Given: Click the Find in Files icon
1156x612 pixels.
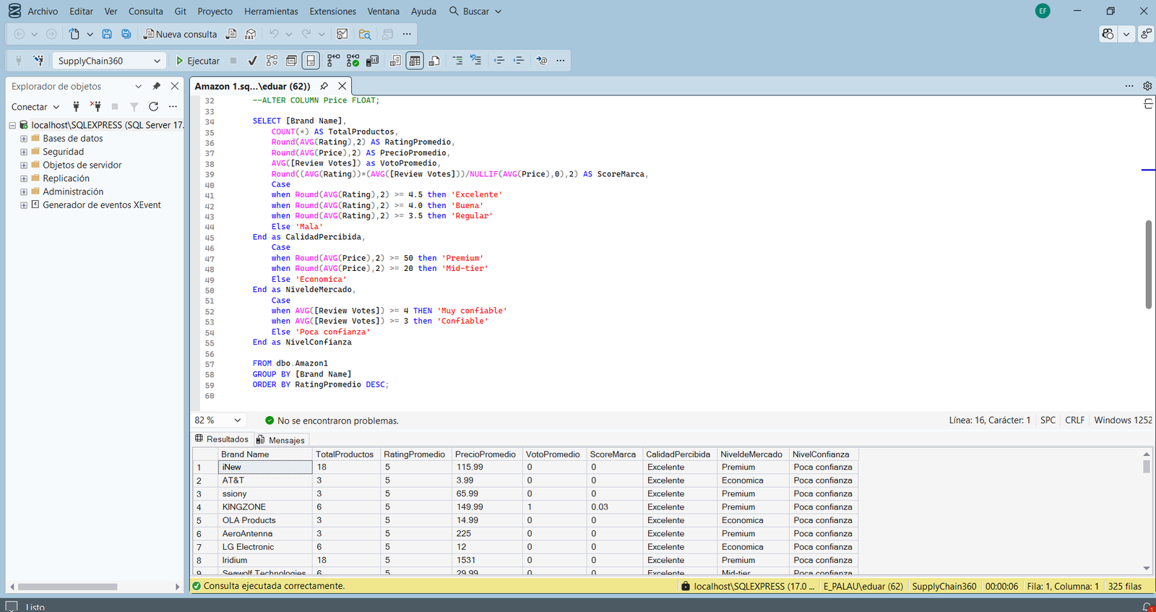Looking at the screenshot, I should (365, 34).
